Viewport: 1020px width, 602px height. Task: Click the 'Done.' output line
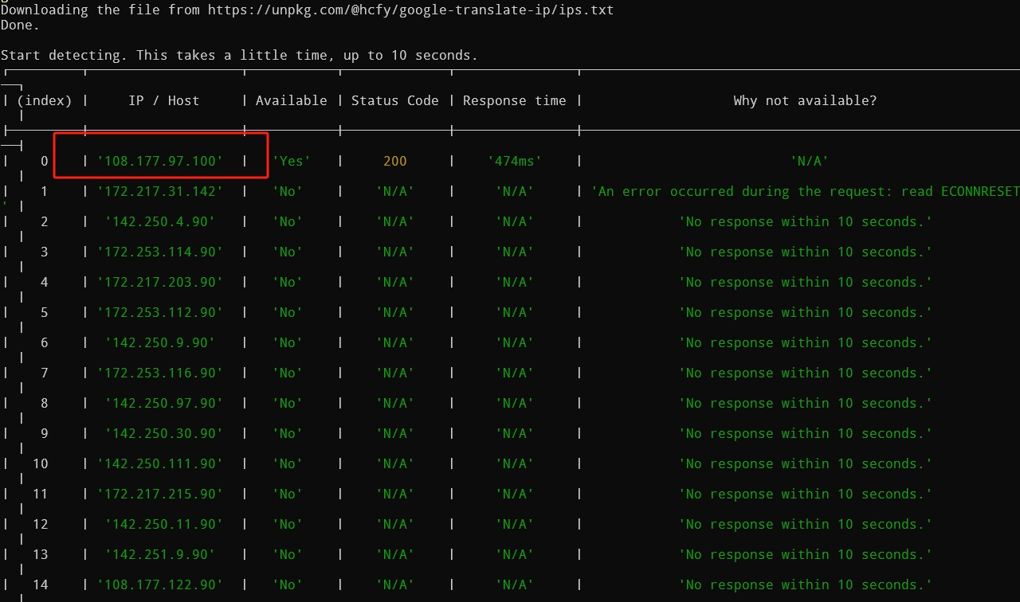click(x=20, y=25)
